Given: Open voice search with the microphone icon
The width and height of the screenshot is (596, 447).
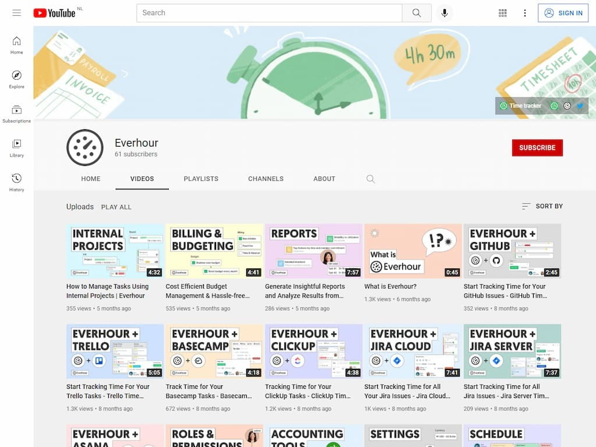Looking at the screenshot, I should point(445,12).
